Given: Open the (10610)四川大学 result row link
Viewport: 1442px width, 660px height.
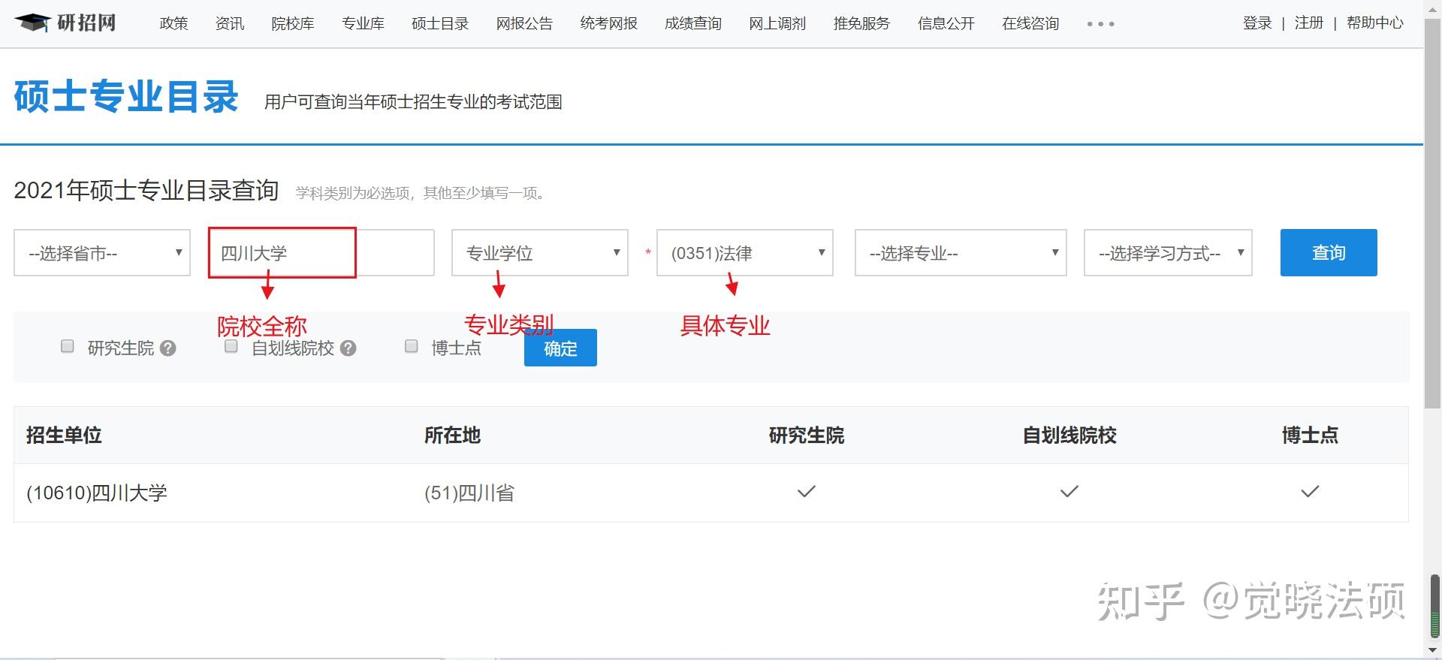Looking at the screenshot, I should [x=97, y=493].
